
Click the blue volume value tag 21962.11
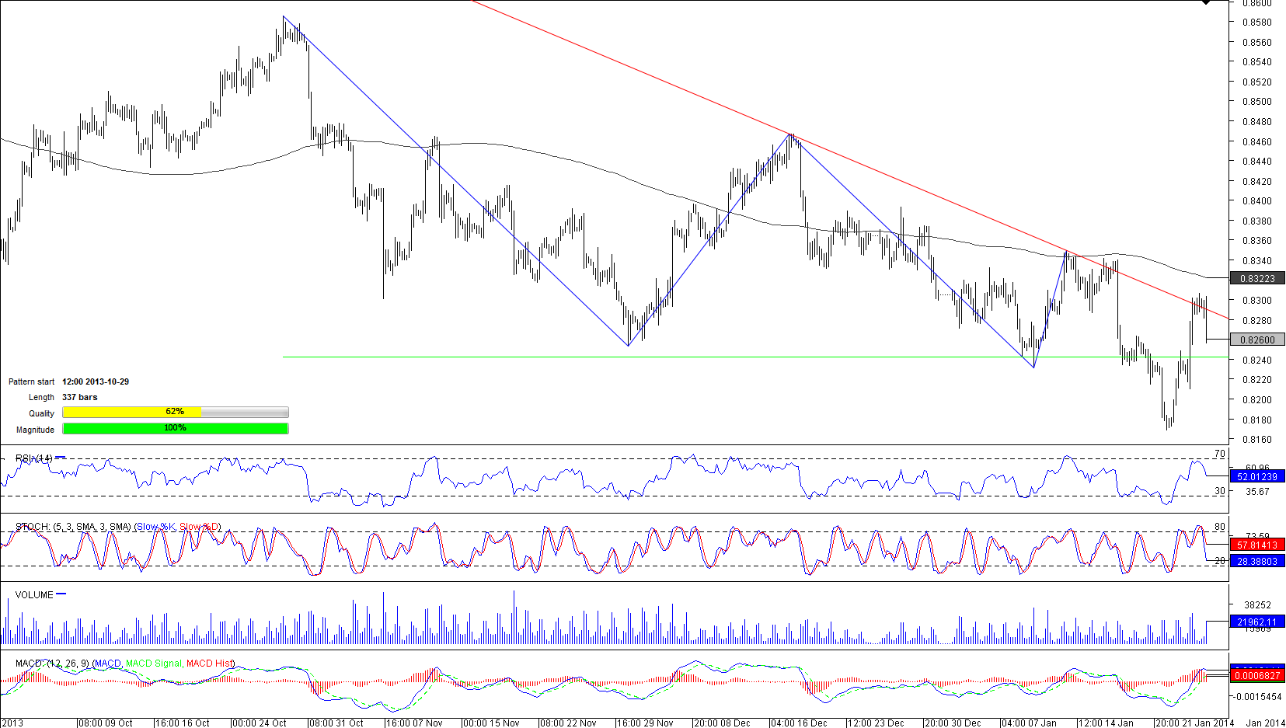point(1256,622)
